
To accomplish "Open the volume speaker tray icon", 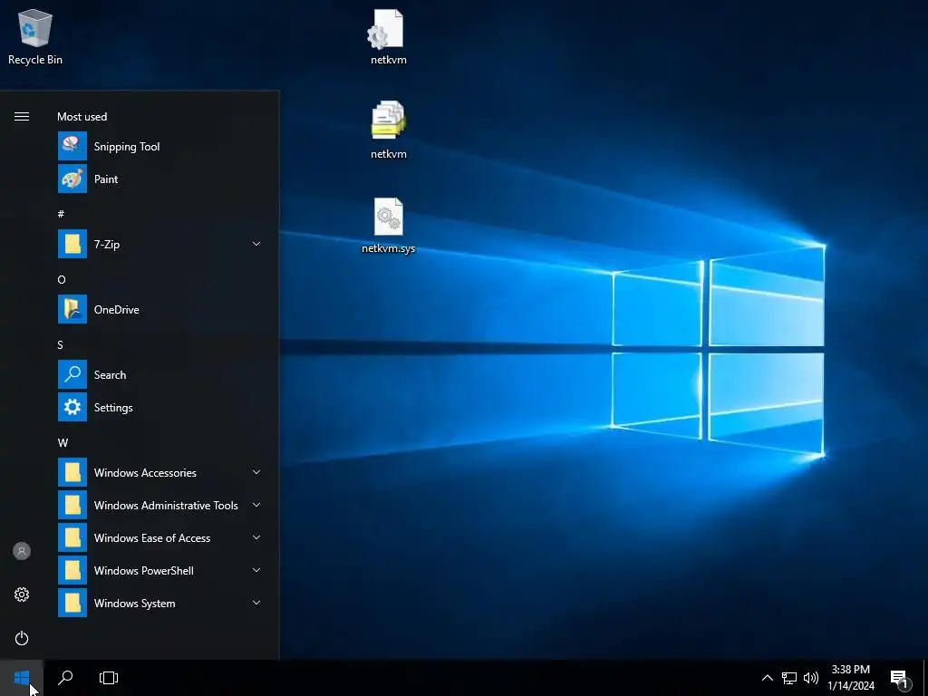I will pyautogui.click(x=811, y=678).
